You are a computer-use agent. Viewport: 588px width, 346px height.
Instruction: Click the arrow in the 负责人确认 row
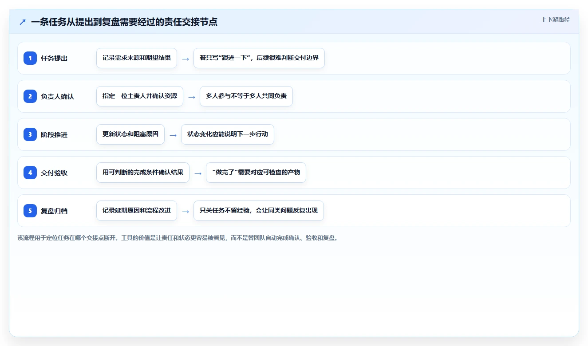click(192, 97)
